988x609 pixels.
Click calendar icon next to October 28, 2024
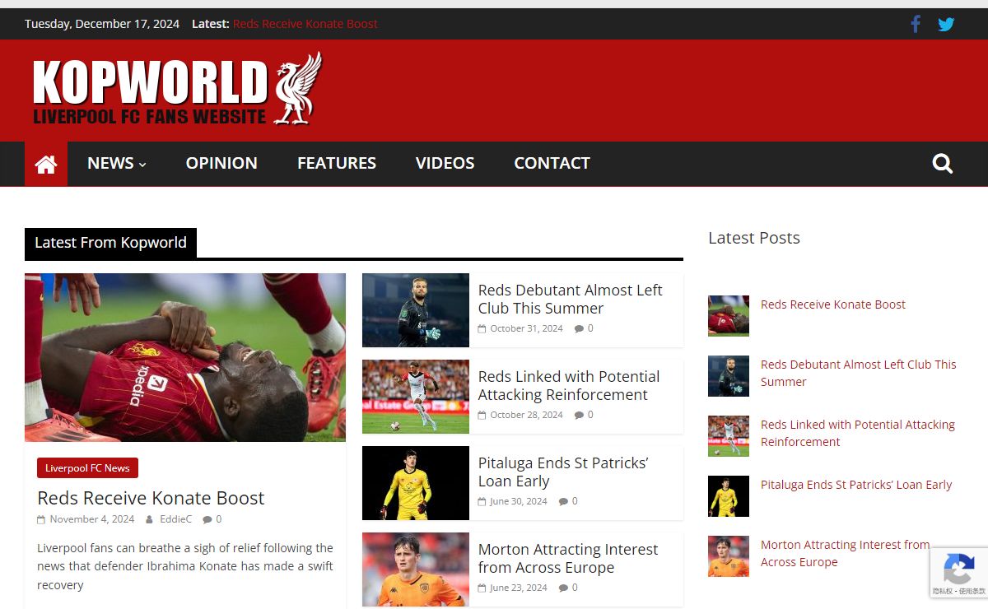pyautogui.click(x=482, y=415)
